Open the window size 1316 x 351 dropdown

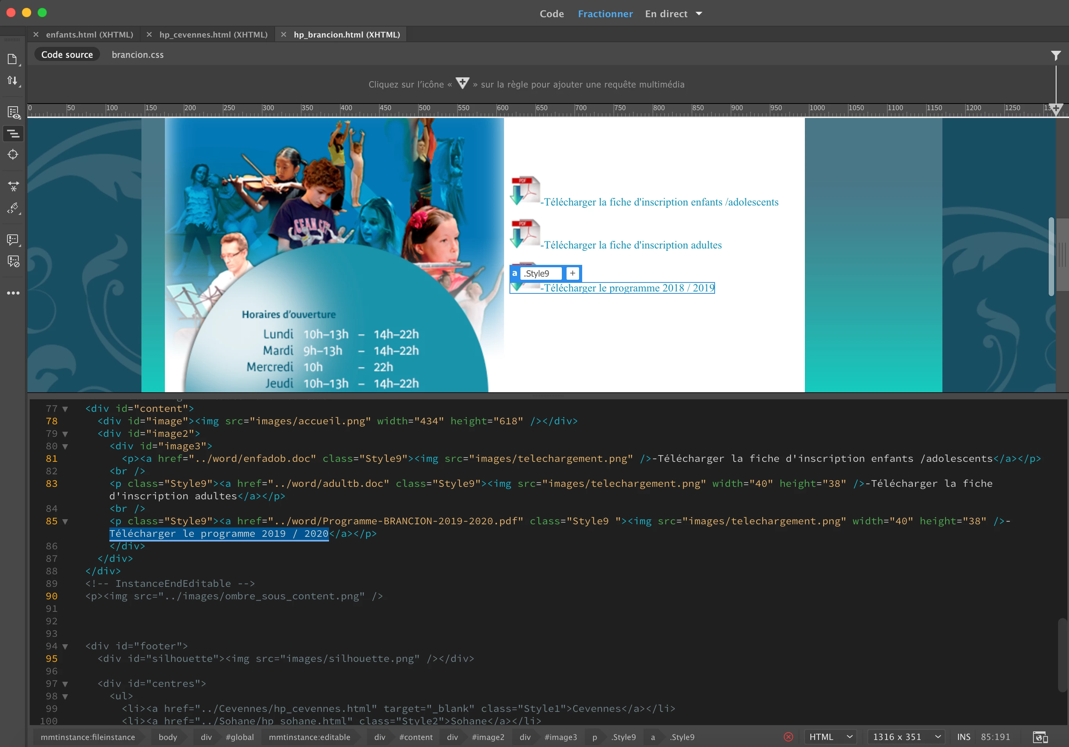pos(906,737)
